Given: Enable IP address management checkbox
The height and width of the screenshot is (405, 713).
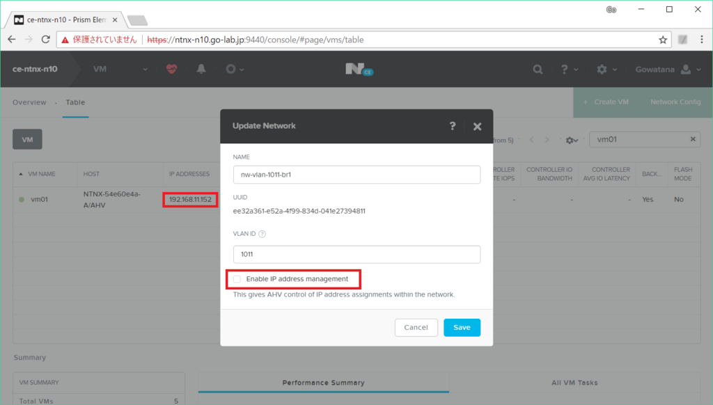Looking at the screenshot, I should (237, 279).
